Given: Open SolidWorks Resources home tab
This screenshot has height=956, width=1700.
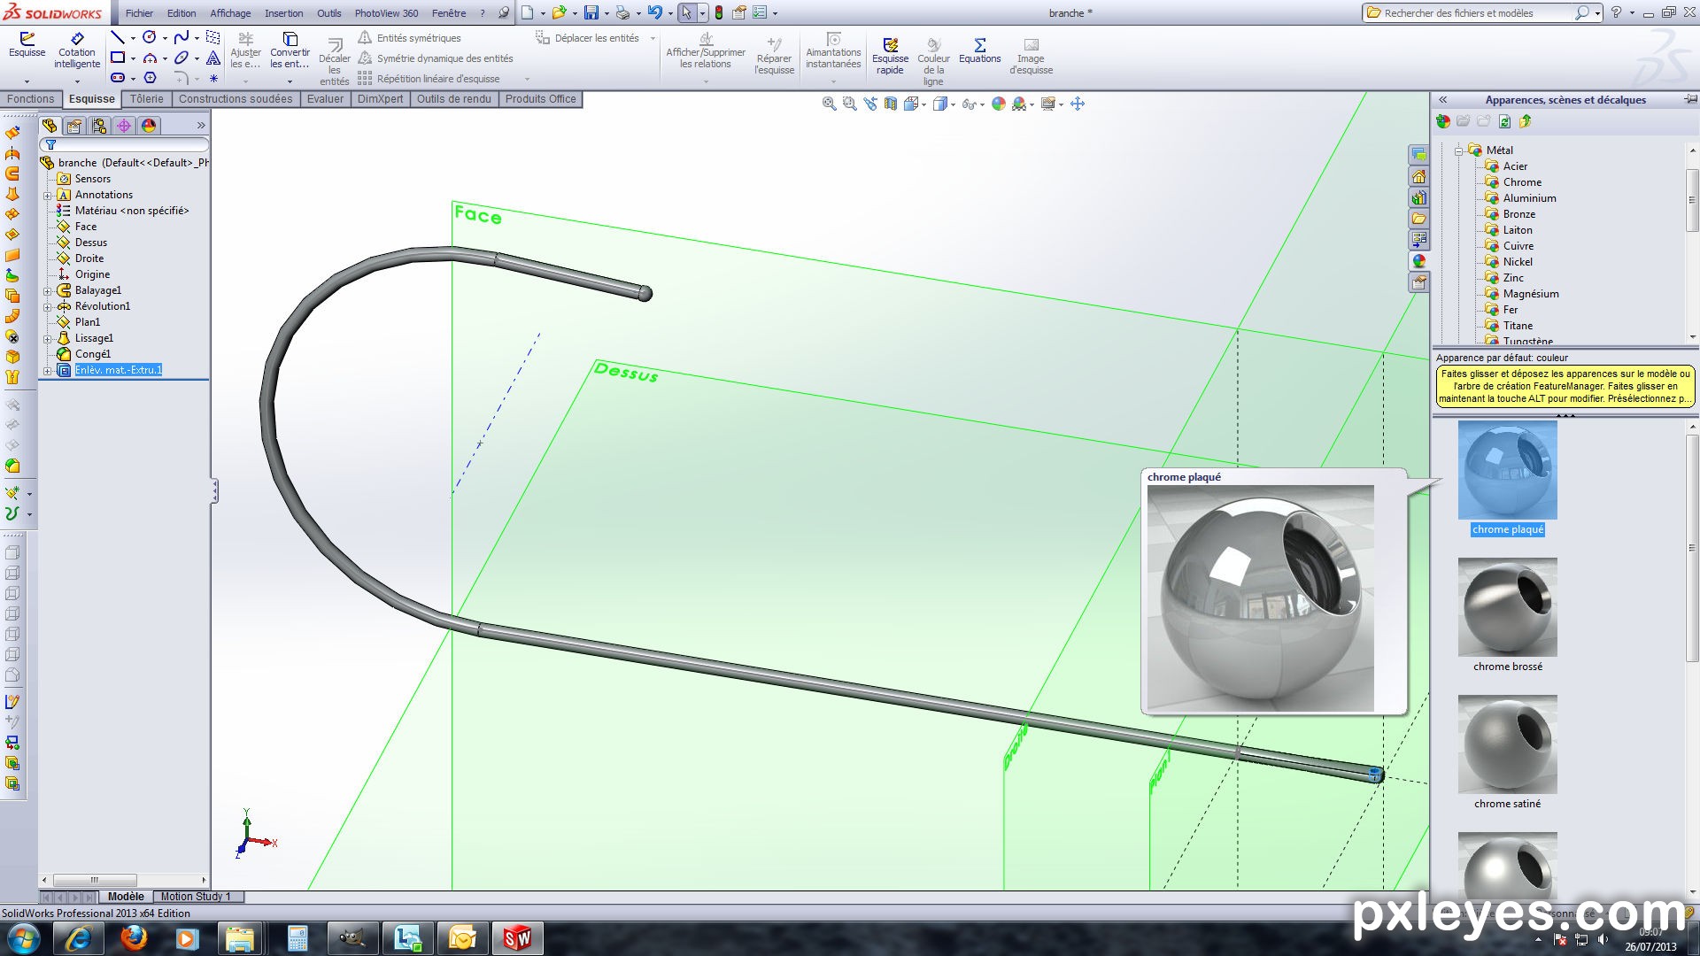Looking at the screenshot, I should 1419,176.
